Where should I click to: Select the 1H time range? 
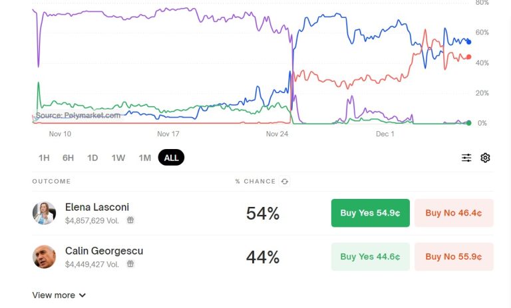click(x=44, y=158)
